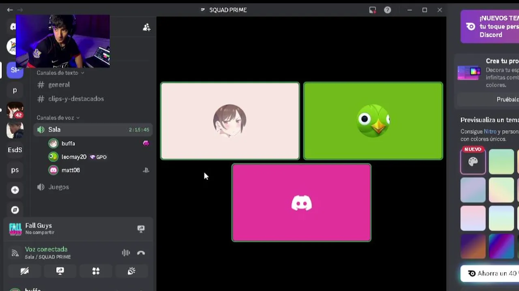Image resolution: width=519 pixels, height=291 pixels.
Task: Add a server with the plus icon
Action: (15, 190)
